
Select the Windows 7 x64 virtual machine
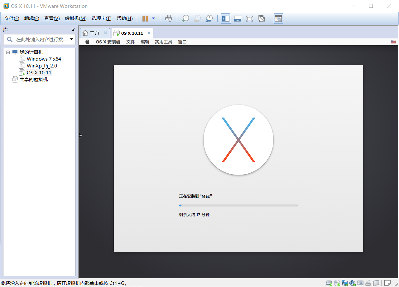click(x=44, y=59)
